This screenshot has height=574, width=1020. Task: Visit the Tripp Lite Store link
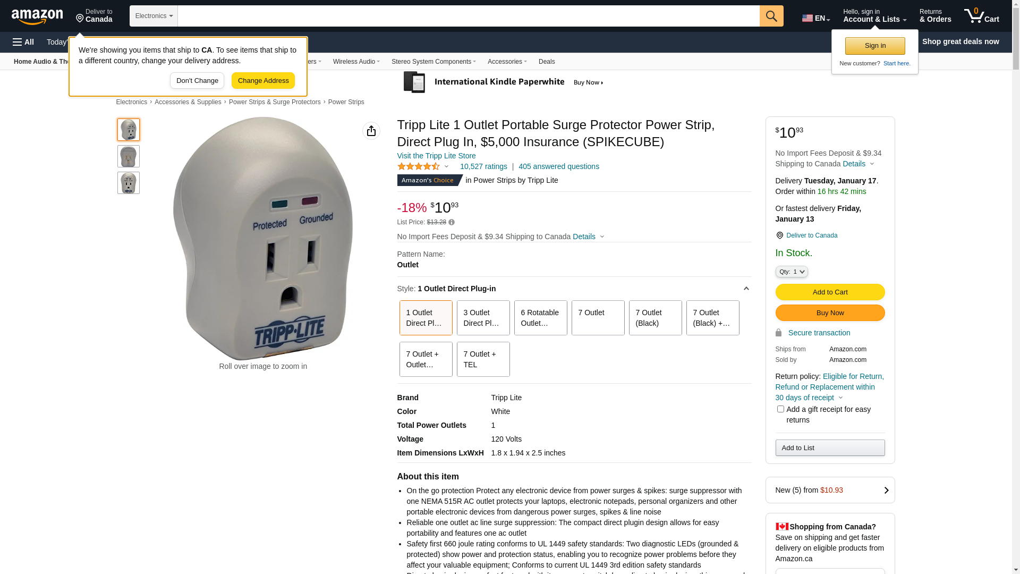pos(436,156)
